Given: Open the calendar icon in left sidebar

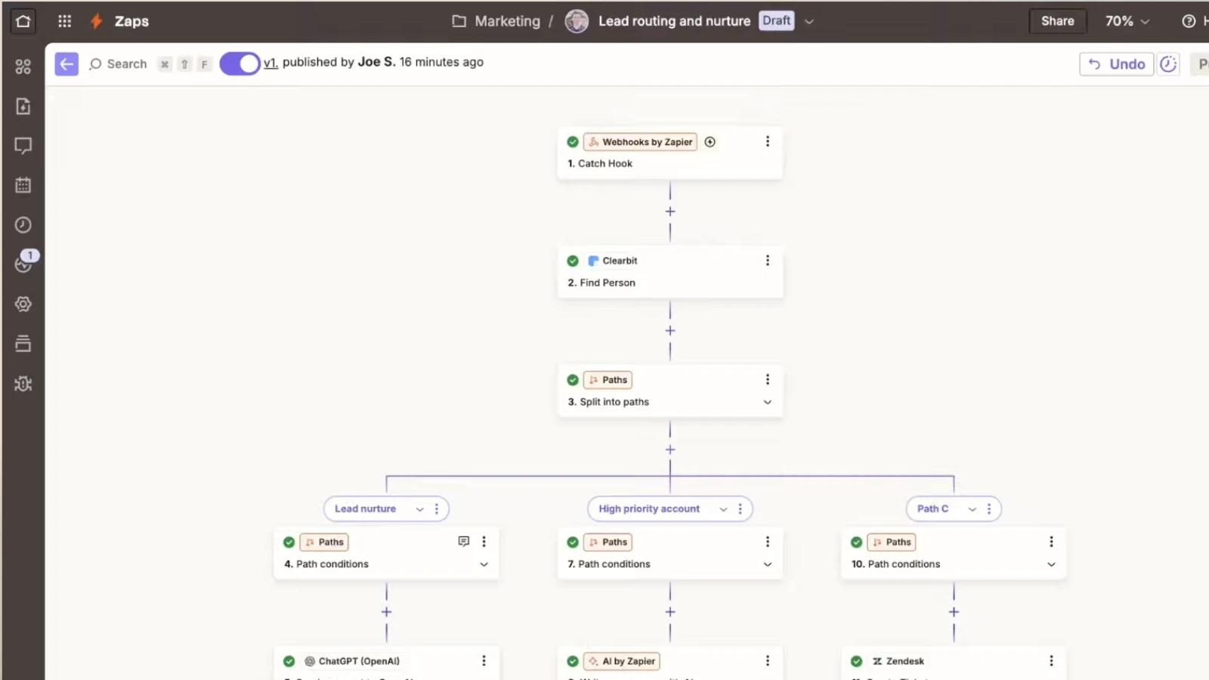Looking at the screenshot, I should pos(23,185).
